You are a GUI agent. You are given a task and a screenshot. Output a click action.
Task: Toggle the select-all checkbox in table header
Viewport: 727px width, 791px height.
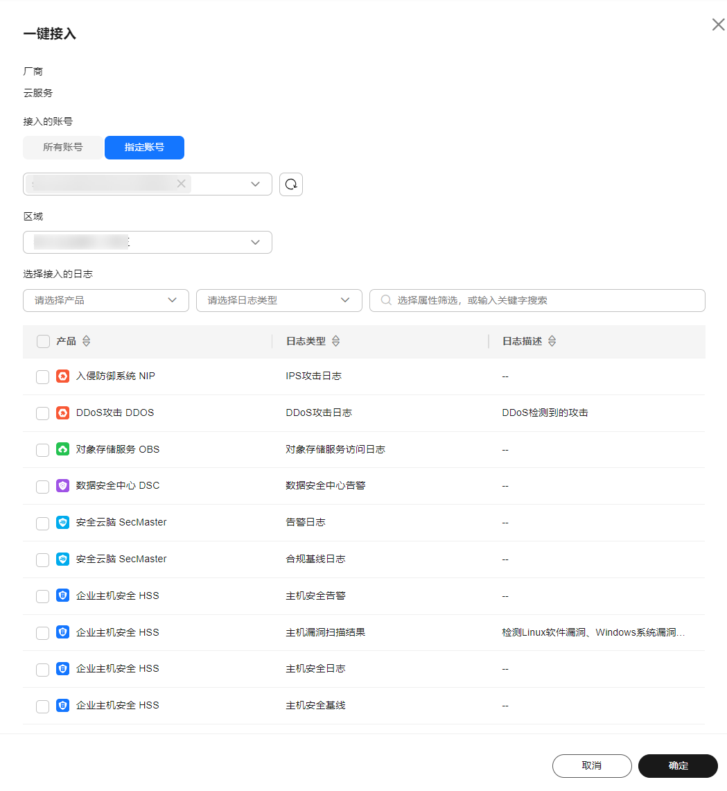tap(44, 342)
